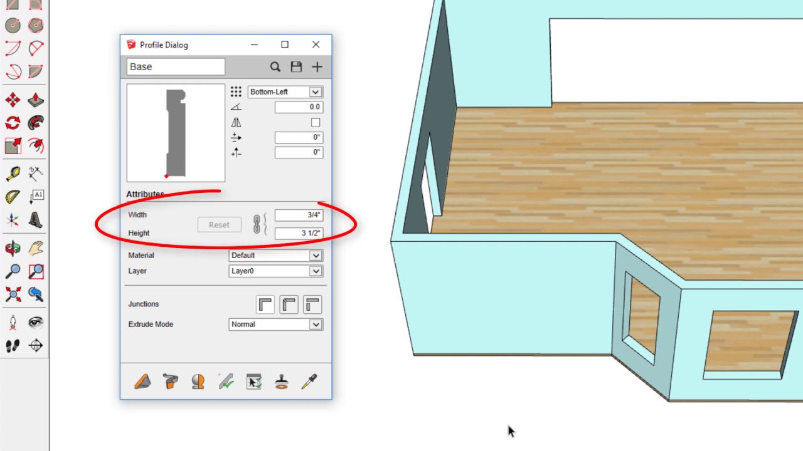
Task: Click the 'Profile Dialog' window title
Action: tap(164, 45)
